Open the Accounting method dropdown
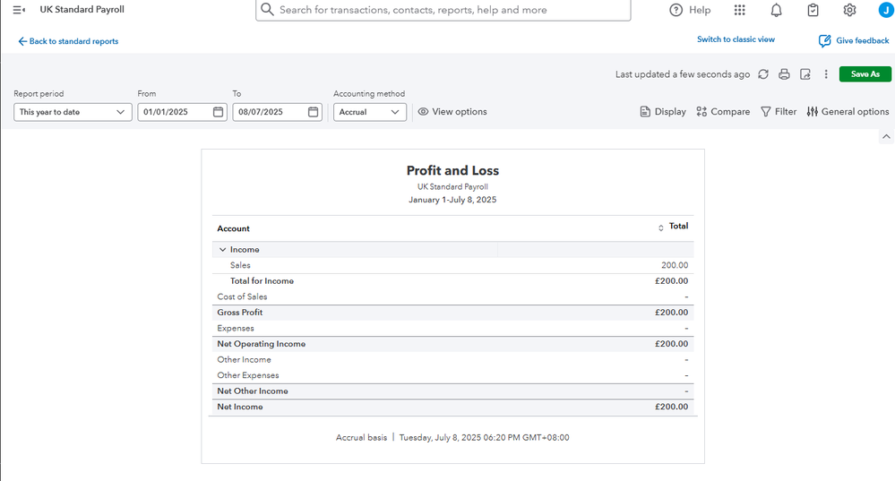Screen dimensions: 895x481 tap(370, 112)
